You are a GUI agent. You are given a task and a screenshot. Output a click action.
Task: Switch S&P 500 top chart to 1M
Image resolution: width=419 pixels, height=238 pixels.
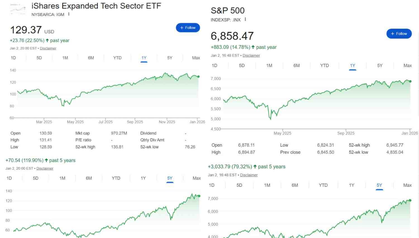tap(269, 66)
